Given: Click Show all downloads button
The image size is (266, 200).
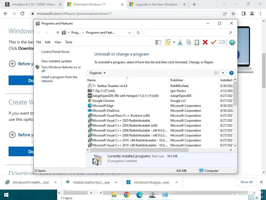Looking at the screenshot, I should pyautogui.click(x=246, y=182).
